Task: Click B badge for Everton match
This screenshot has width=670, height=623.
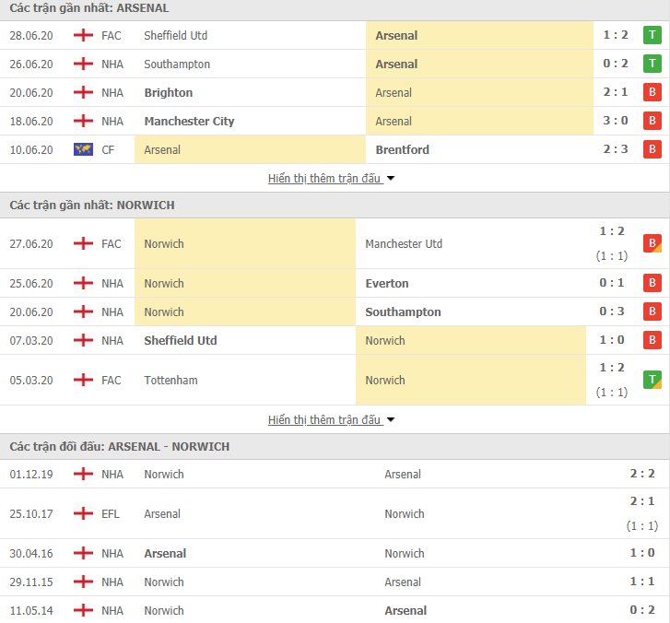Action: click(x=652, y=283)
